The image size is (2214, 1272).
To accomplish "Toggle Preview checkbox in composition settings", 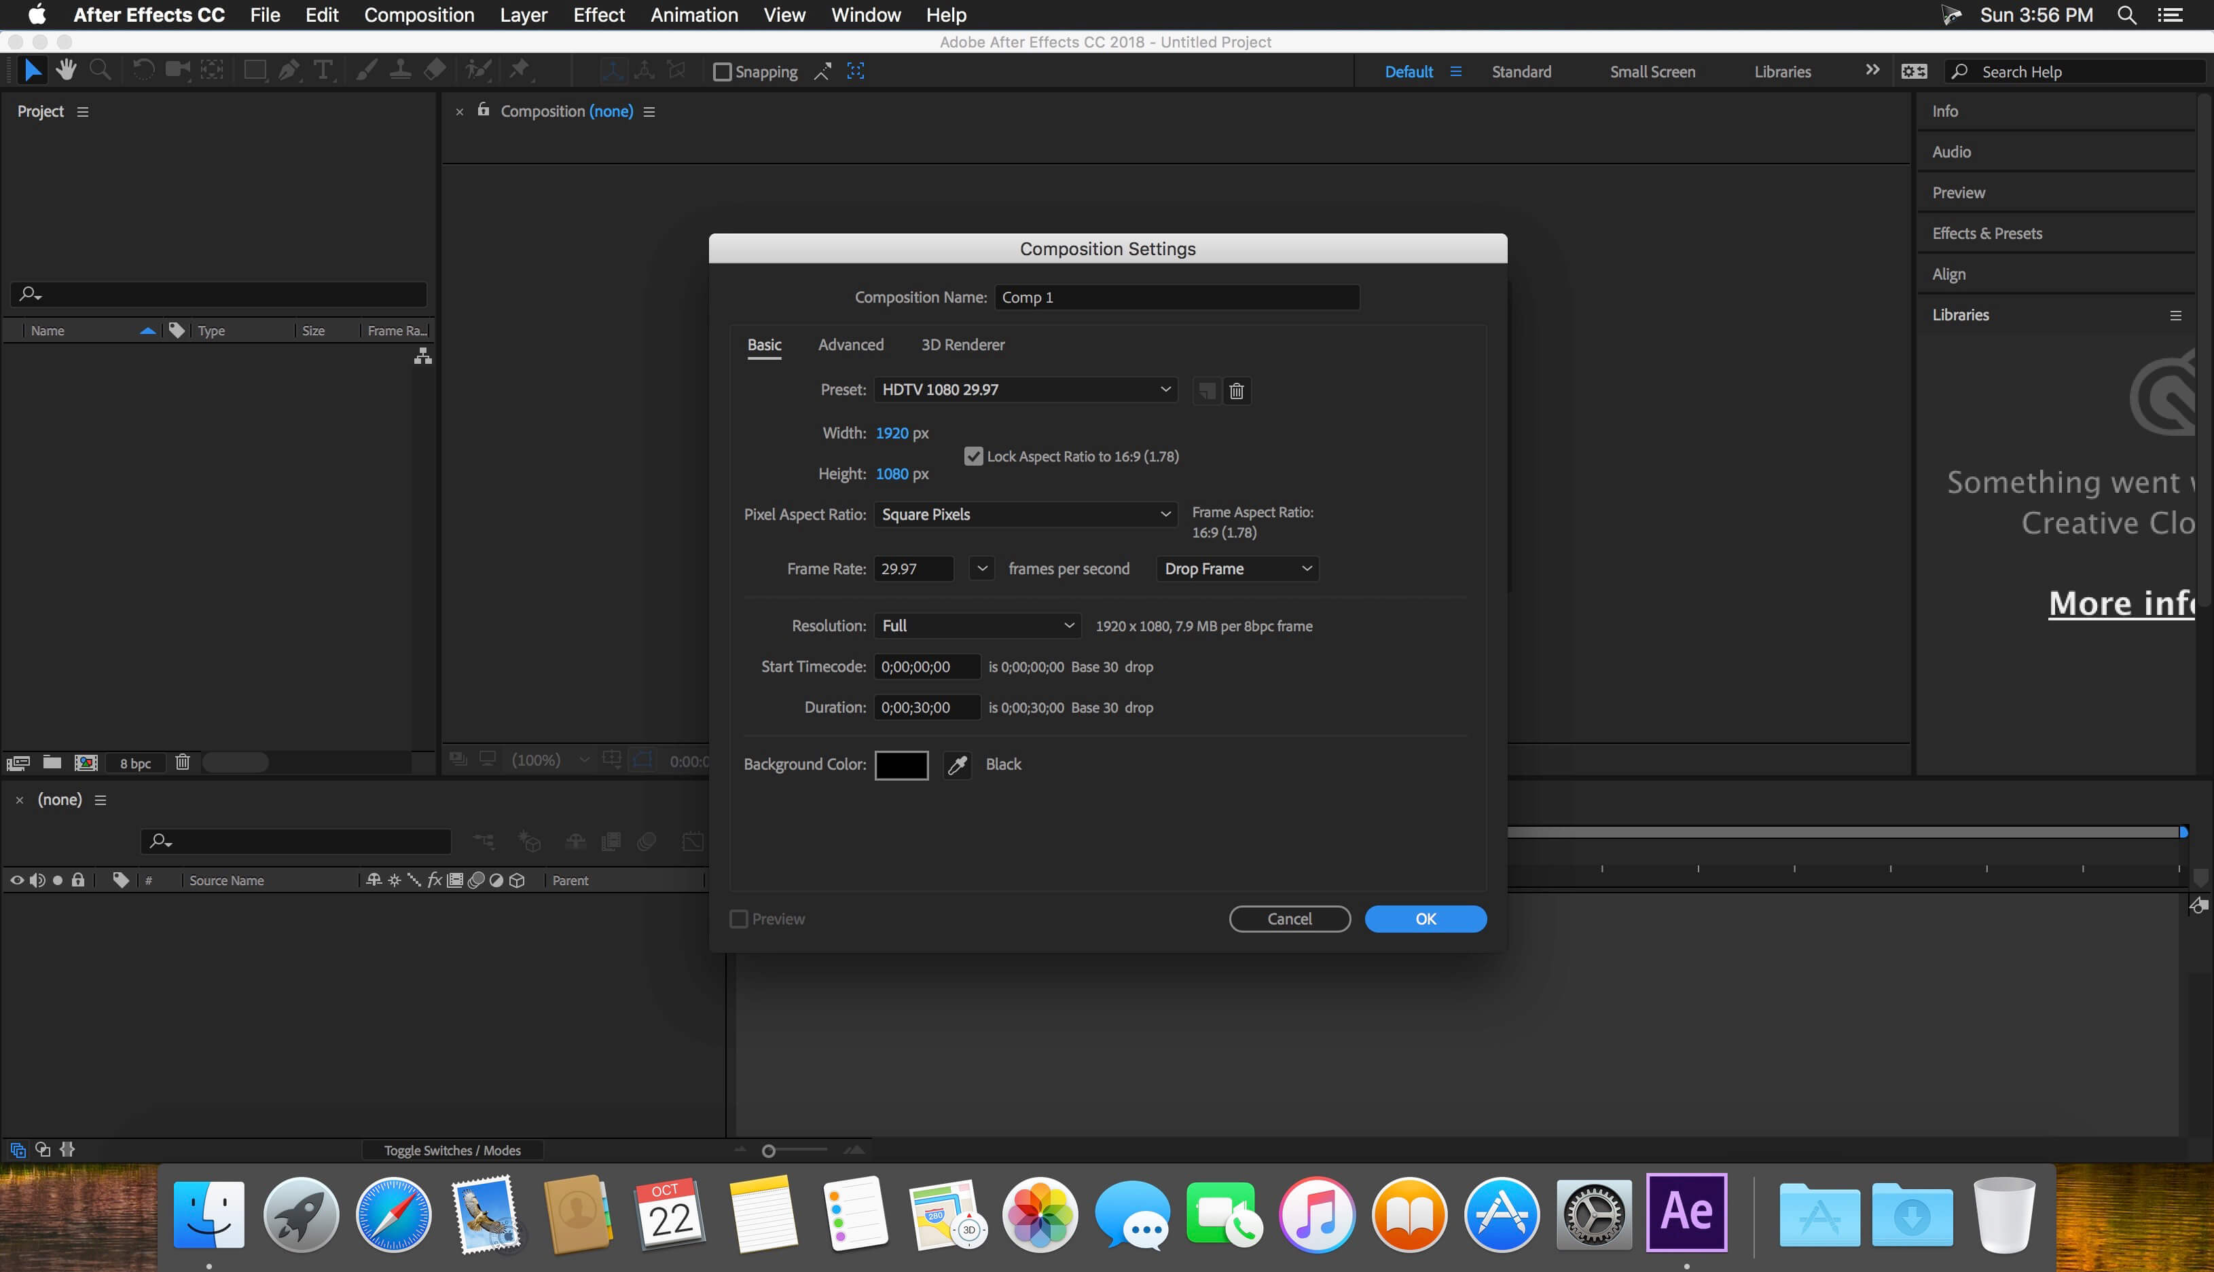I will 738,918.
